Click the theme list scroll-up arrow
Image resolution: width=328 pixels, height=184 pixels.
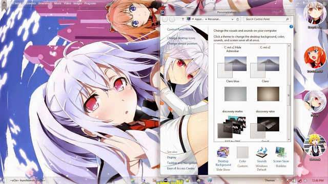pyautogui.click(x=289, y=45)
